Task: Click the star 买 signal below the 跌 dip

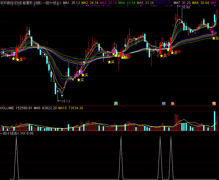Action: [x=109, y=62]
